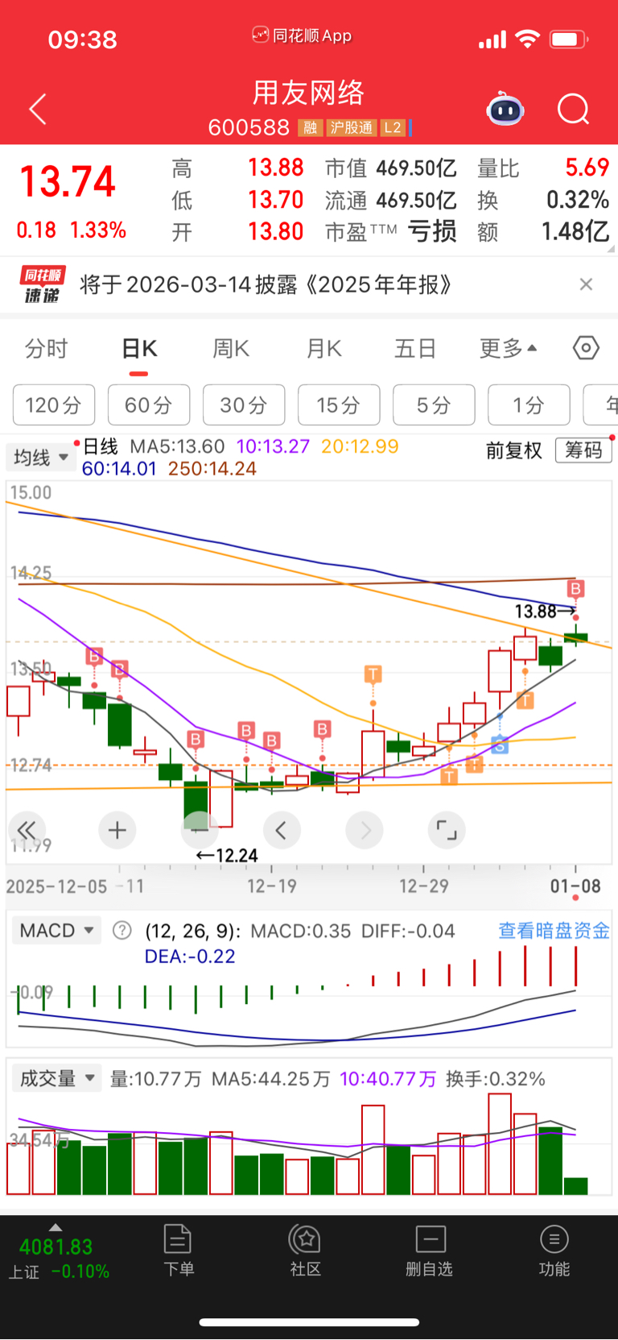The width and height of the screenshot is (618, 1340).
Task: Select the 30分 period
Action: tap(244, 404)
